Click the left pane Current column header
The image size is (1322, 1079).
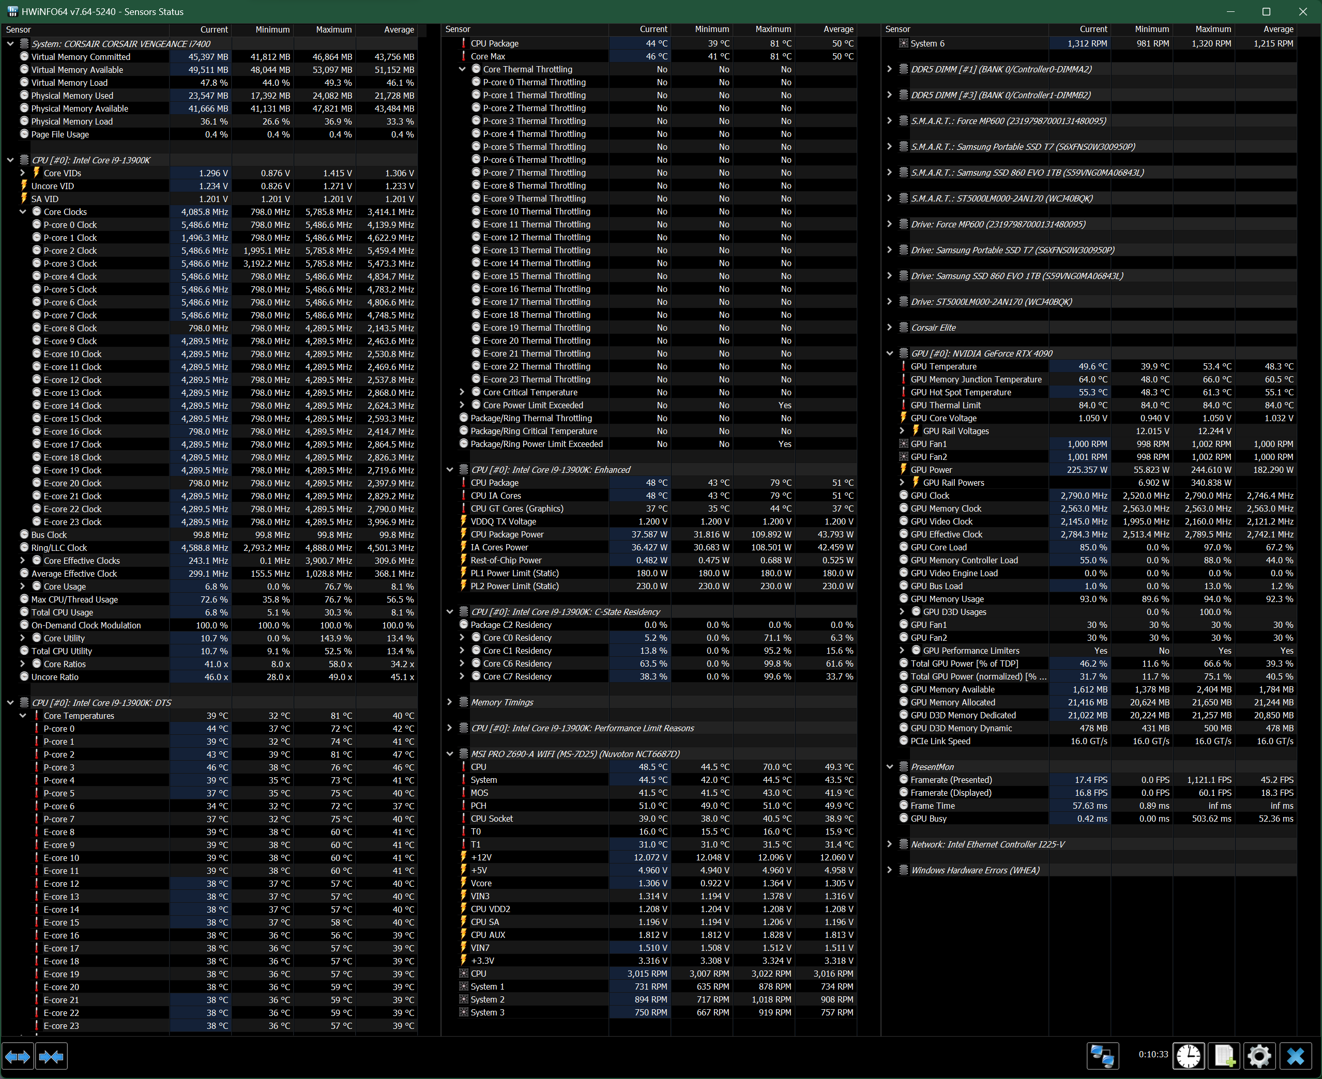[200, 29]
